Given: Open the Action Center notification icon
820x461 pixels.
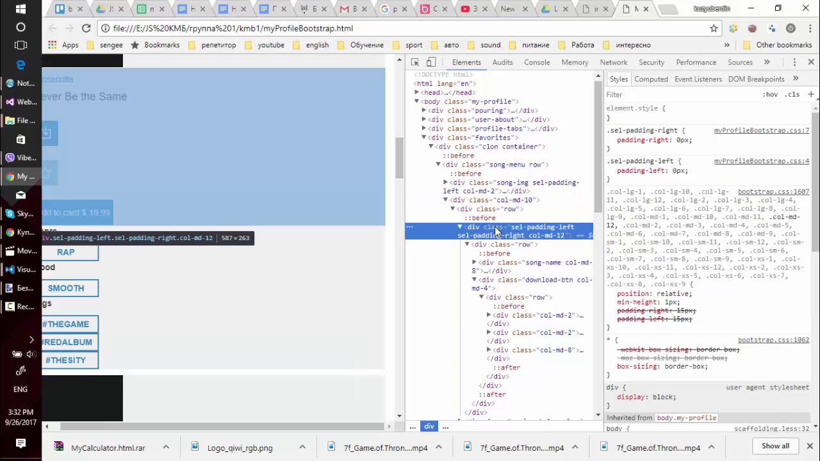Looking at the screenshot, I should (20, 443).
